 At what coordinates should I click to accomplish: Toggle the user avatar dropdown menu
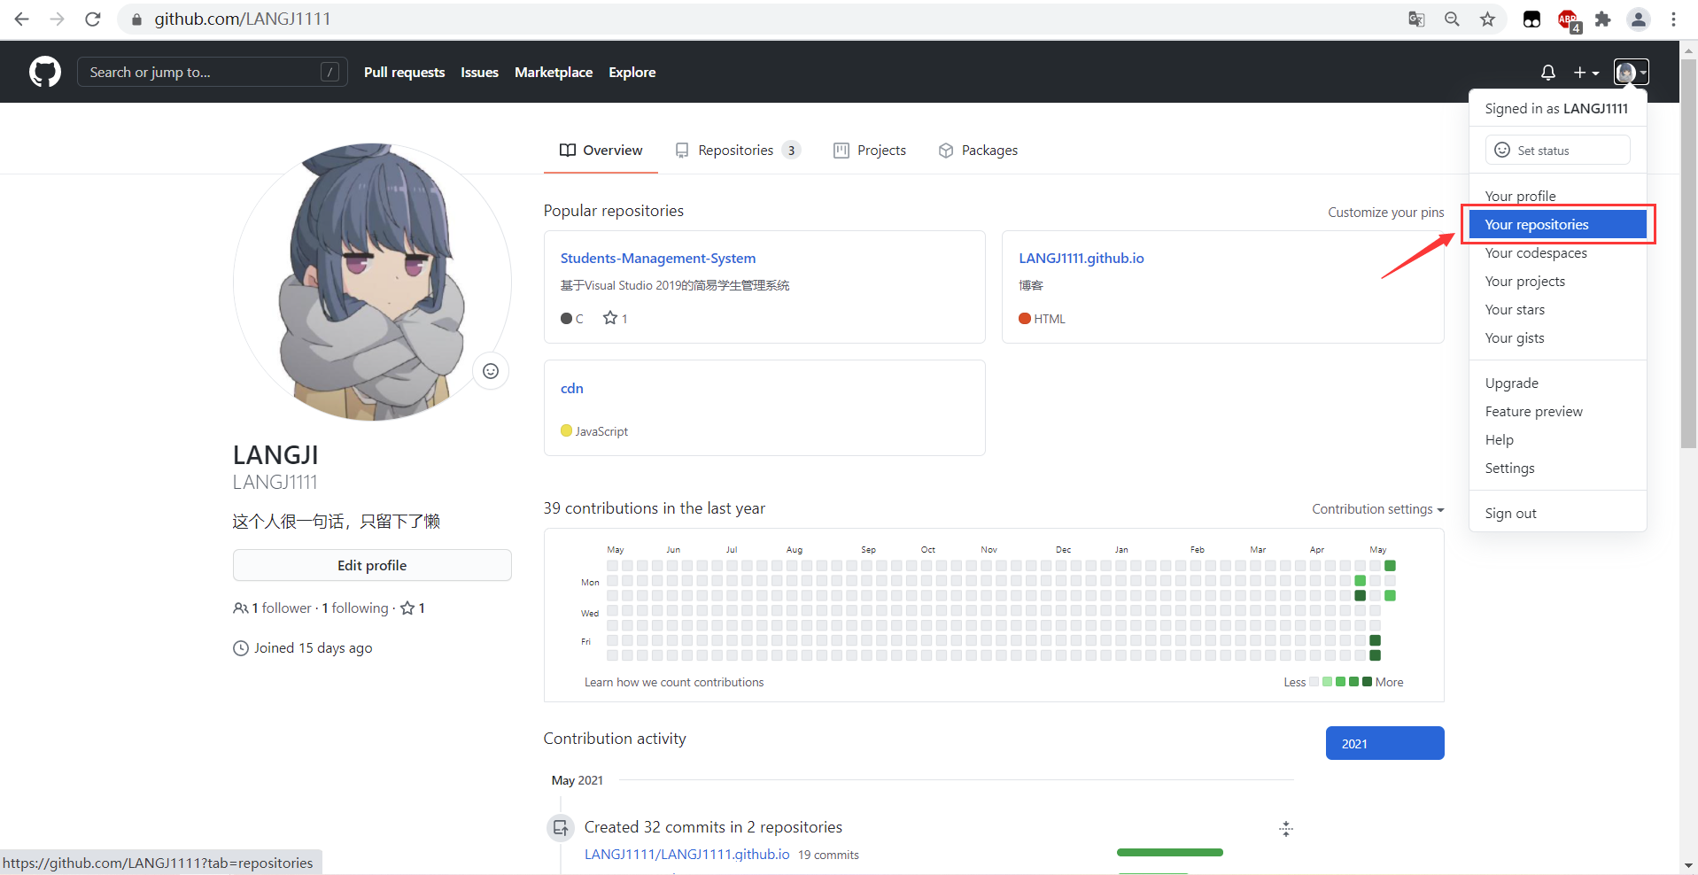click(1631, 72)
